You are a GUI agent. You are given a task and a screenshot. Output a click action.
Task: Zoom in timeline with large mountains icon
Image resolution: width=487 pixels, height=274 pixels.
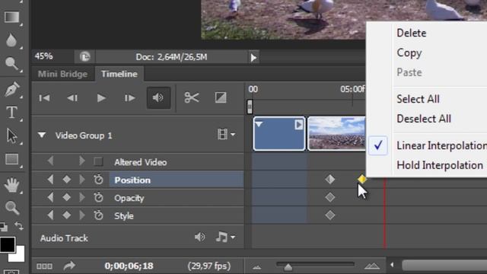[372, 266]
